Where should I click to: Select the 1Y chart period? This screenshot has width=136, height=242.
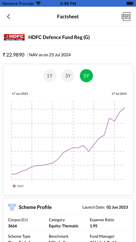pyautogui.click(x=50, y=76)
